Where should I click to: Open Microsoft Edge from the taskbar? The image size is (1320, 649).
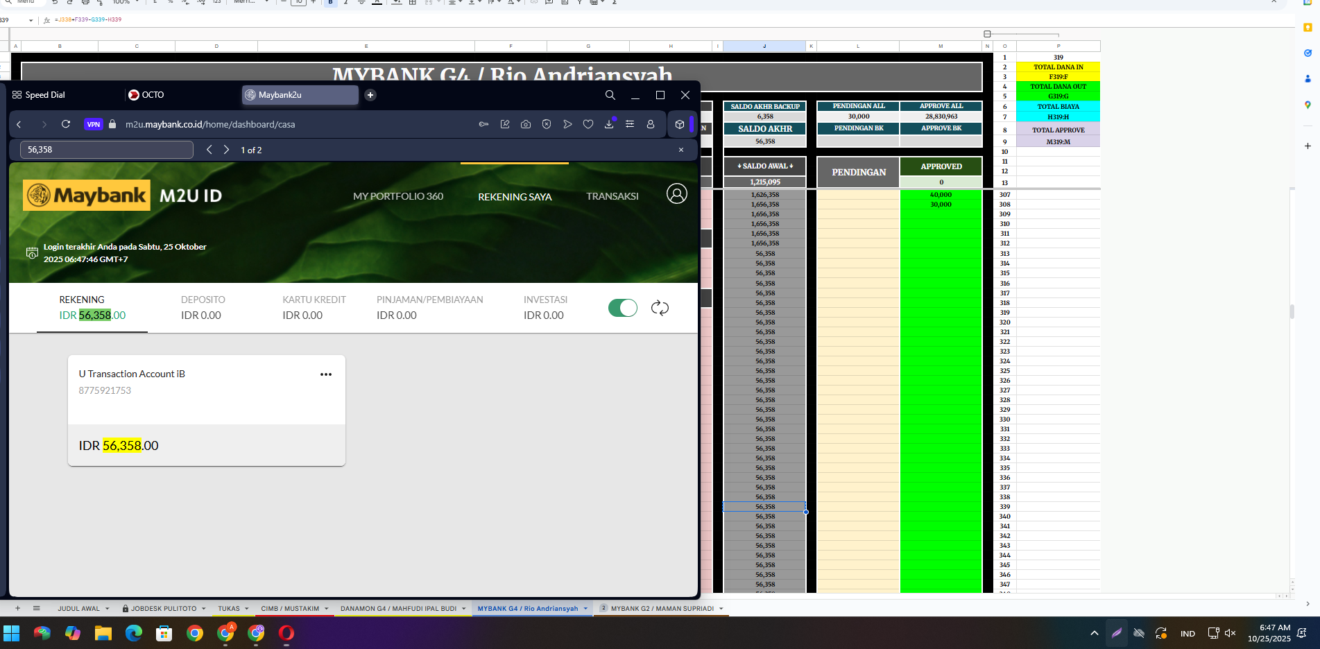pos(134,633)
